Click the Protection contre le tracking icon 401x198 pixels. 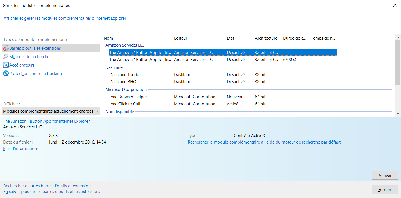(x=6, y=74)
